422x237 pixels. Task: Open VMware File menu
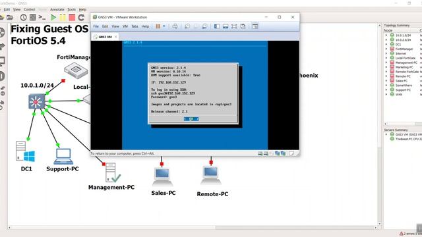[96, 26]
